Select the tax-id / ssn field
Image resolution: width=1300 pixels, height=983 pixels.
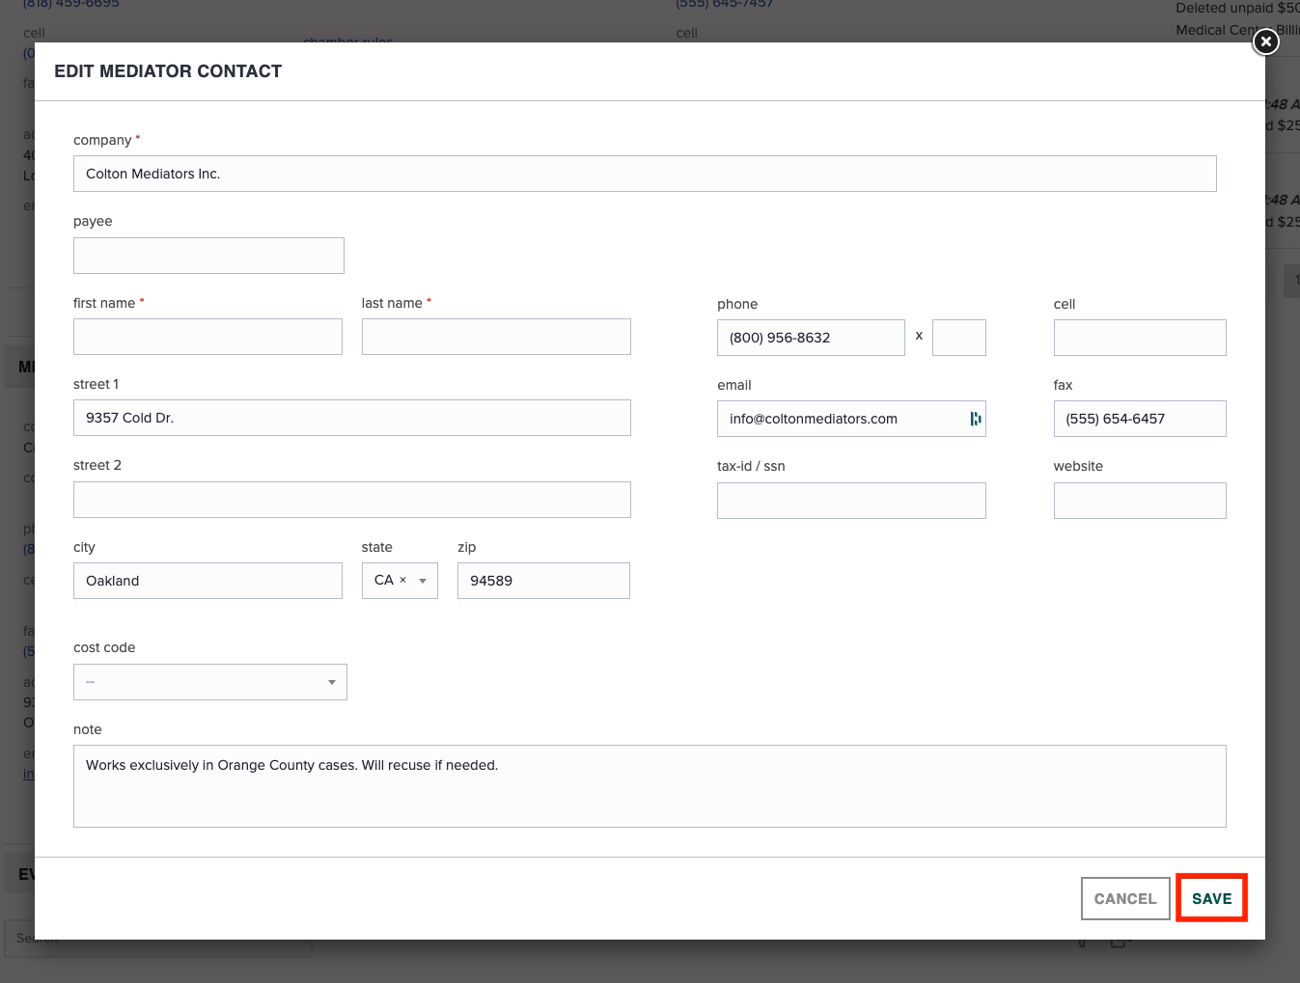(x=851, y=501)
